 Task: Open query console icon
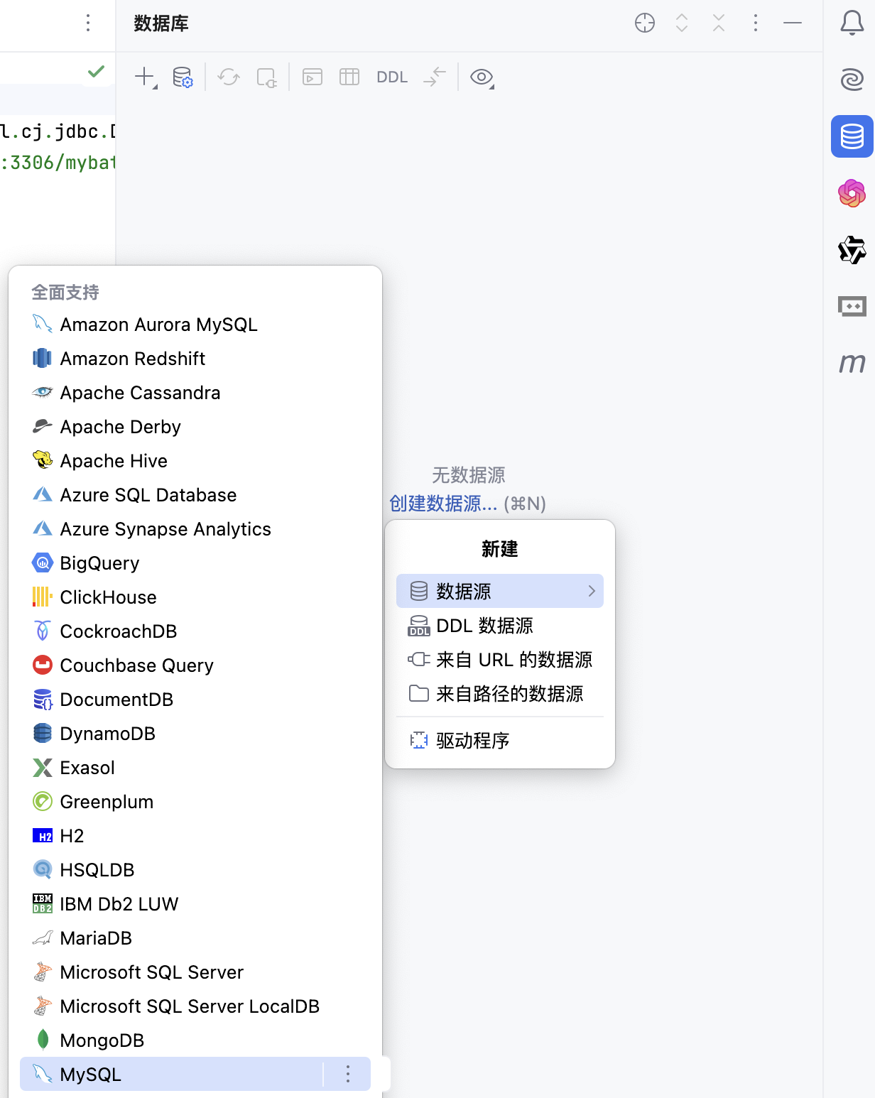coord(312,77)
